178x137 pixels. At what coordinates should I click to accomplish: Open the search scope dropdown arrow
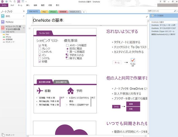(177, 11)
